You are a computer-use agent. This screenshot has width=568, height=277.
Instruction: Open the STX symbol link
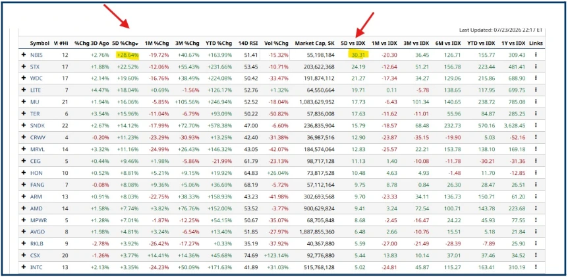point(35,67)
